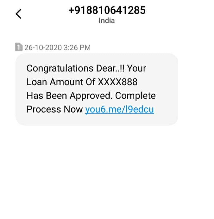214x219 pixels.
Task: Tap the back arrow icon
Action: [x=18, y=14]
